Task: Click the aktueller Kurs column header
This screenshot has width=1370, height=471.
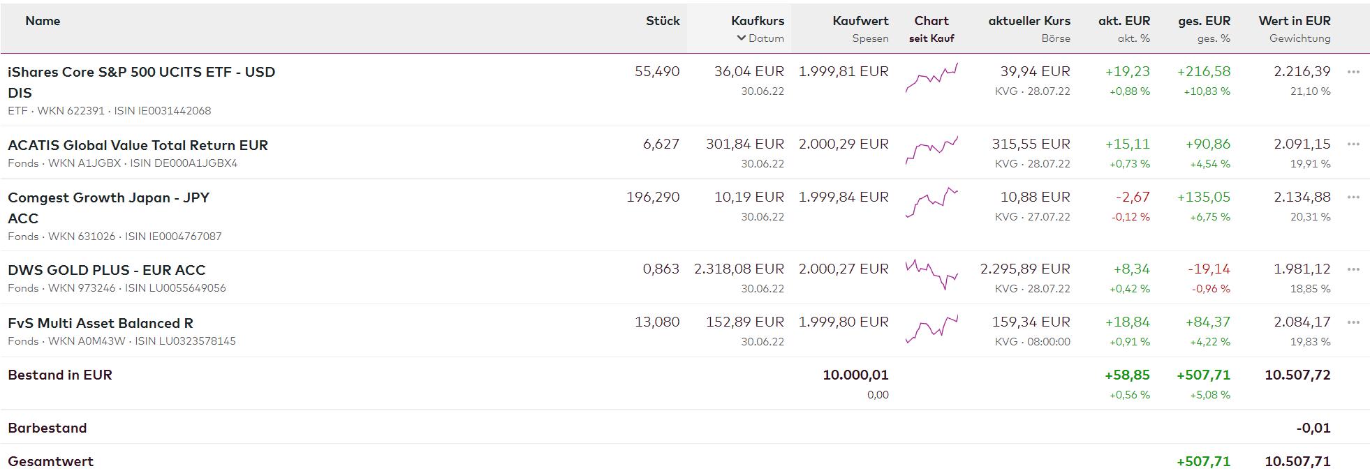Action: point(1029,21)
